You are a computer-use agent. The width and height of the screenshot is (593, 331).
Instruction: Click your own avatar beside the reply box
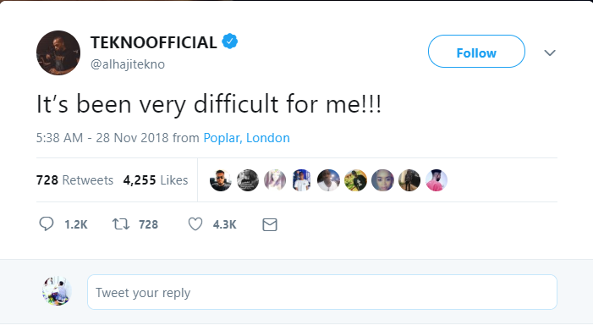coord(58,291)
